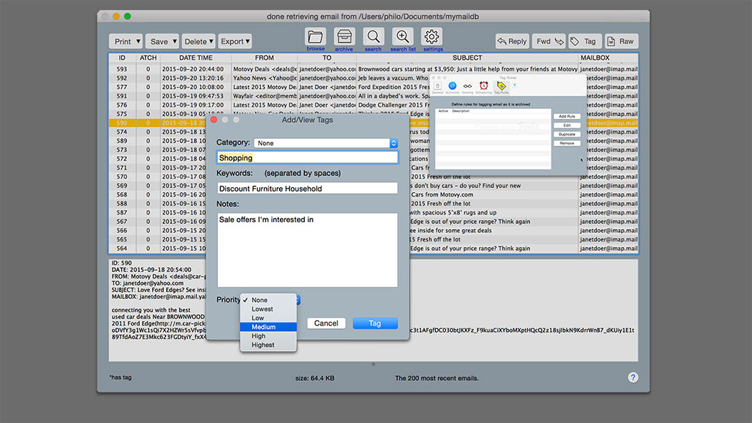This screenshot has width=752, height=423.
Task: Click the blue Tag confirm button
Action: tap(375, 323)
